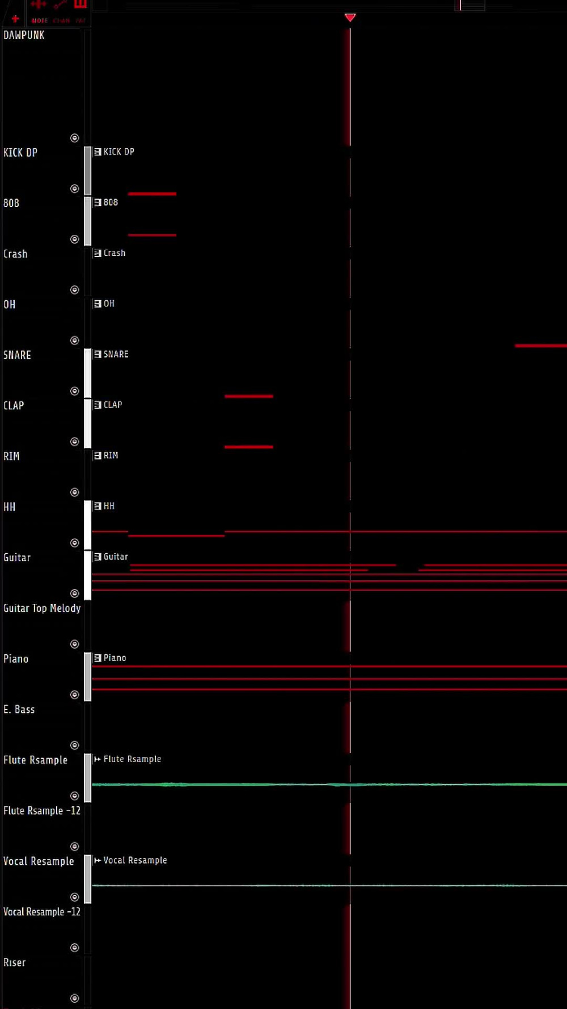Toggle mute circle on Guitar Top Melody track
The image size is (567, 1009).
pos(74,644)
